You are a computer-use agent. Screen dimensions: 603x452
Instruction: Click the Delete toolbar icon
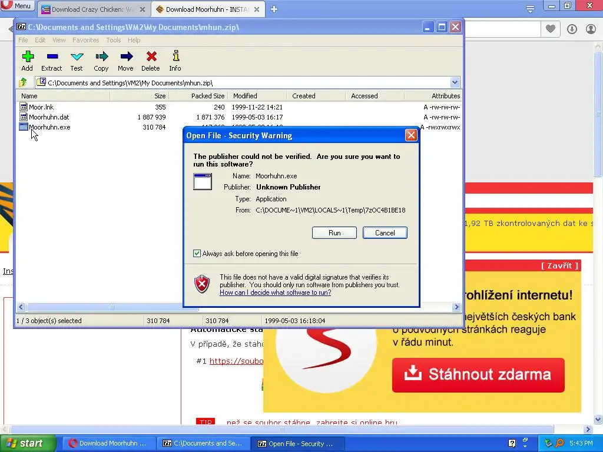pyautogui.click(x=151, y=57)
